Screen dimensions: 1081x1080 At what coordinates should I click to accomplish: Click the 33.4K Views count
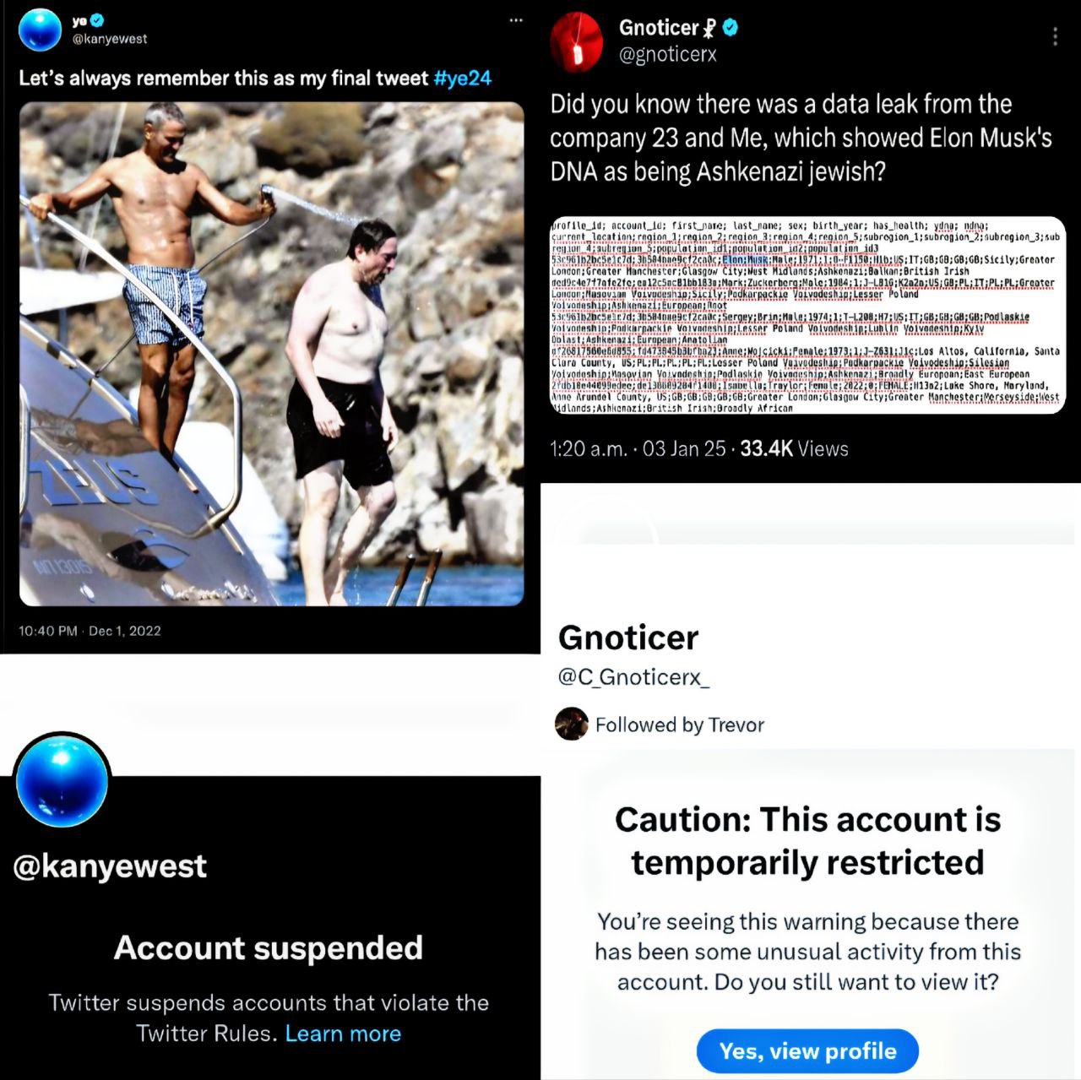794,449
